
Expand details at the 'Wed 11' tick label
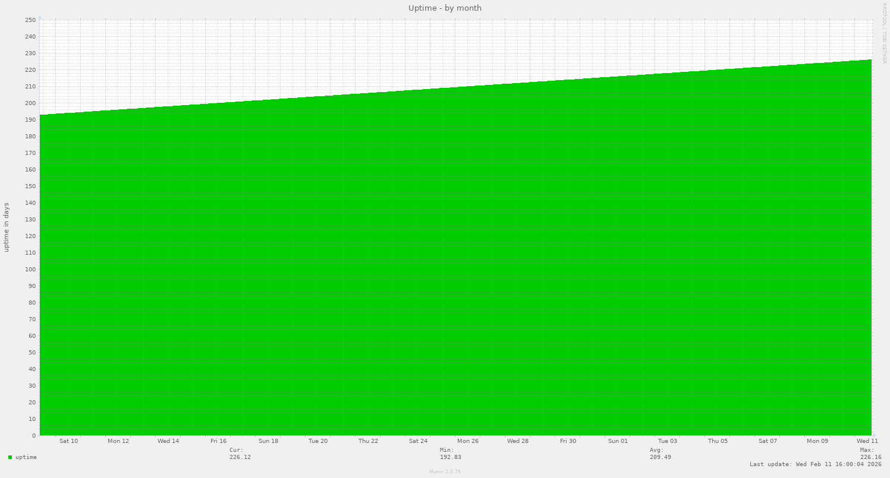pos(868,441)
